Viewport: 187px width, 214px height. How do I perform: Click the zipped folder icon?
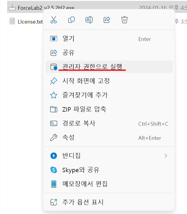pyautogui.click(x=54, y=109)
